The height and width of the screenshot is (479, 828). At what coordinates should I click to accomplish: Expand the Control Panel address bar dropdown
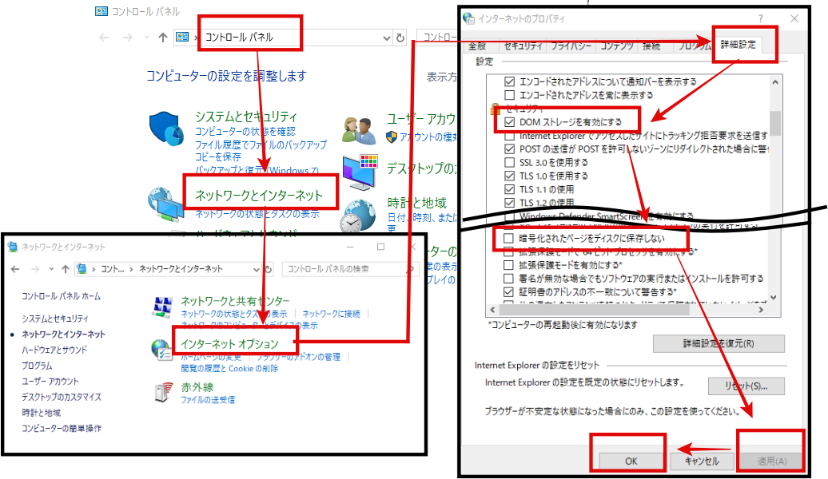(386, 38)
